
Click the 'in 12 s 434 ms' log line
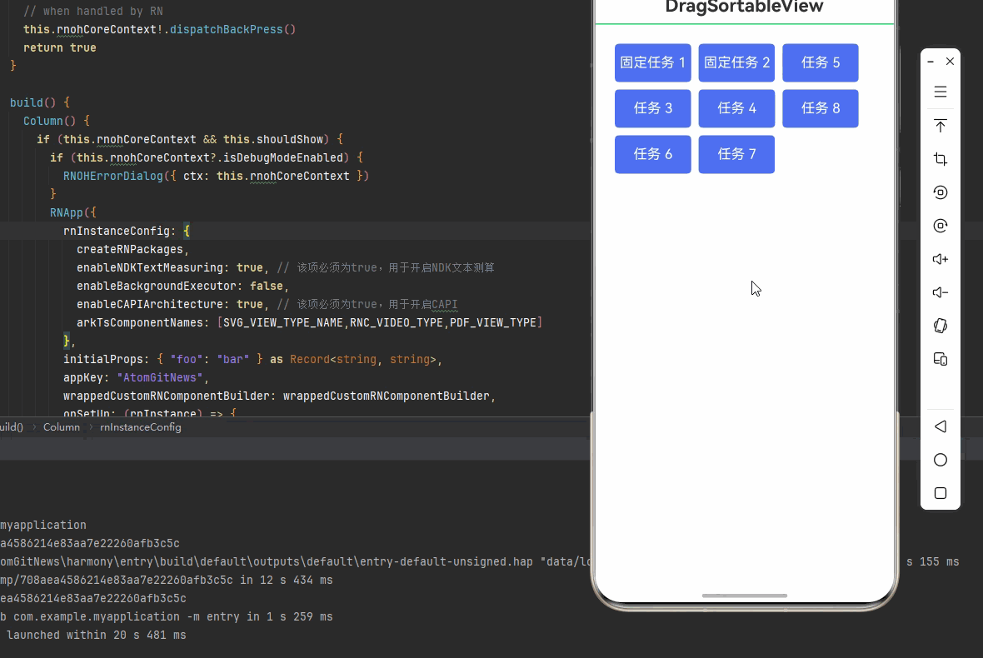tap(166, 581)
